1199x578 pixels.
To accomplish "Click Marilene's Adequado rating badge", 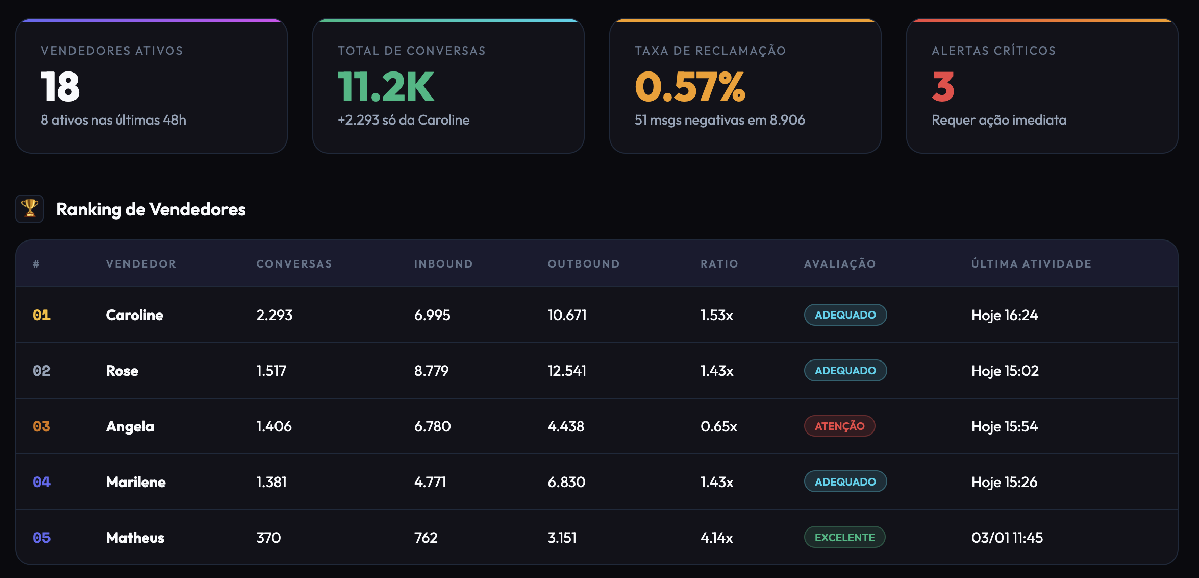I will [845, 482].
